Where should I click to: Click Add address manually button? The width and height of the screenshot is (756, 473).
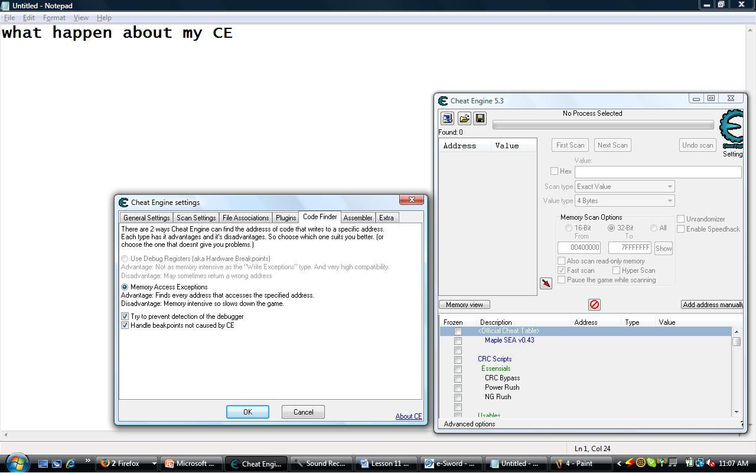click(x=712, y=305)
